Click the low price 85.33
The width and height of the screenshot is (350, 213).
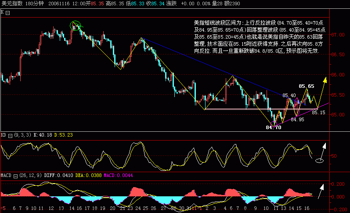[x=138, y=4]
